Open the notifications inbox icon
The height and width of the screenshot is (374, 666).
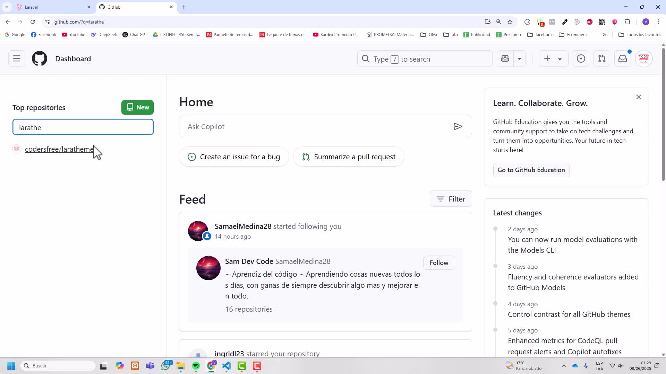[623, 59]
